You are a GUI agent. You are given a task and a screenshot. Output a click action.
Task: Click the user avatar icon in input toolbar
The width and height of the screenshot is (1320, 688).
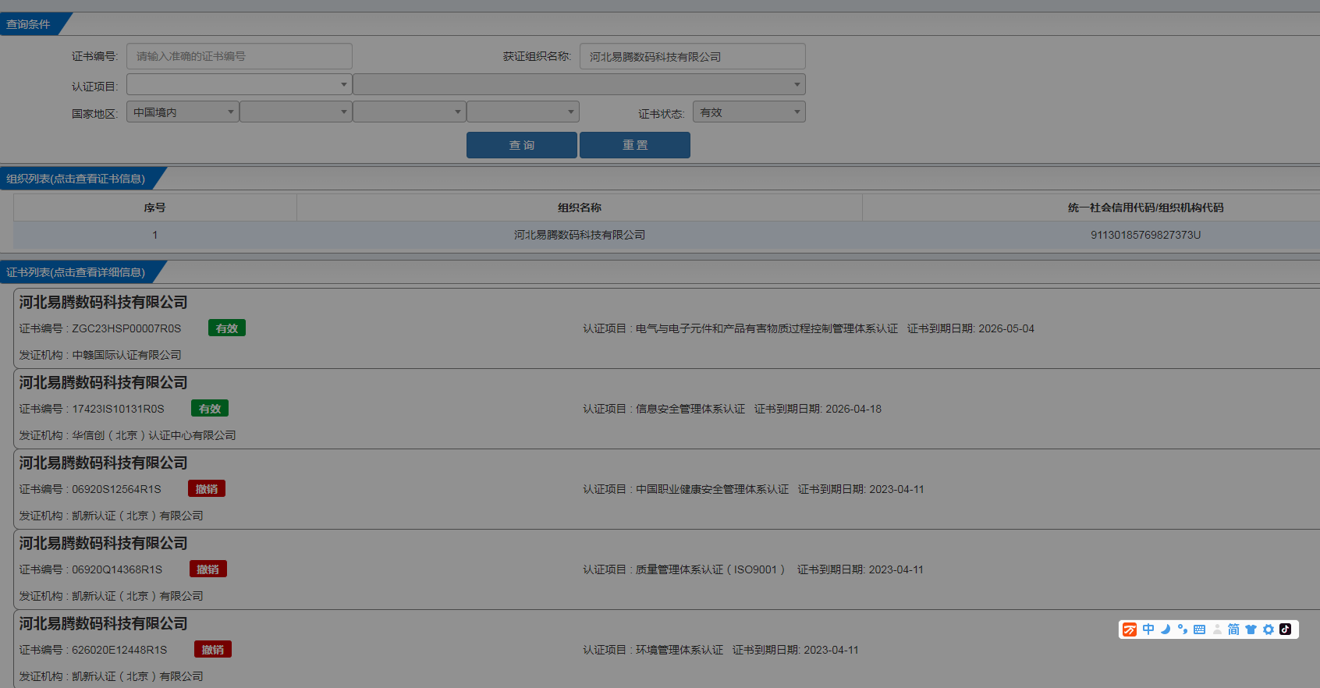point(1217,629)
